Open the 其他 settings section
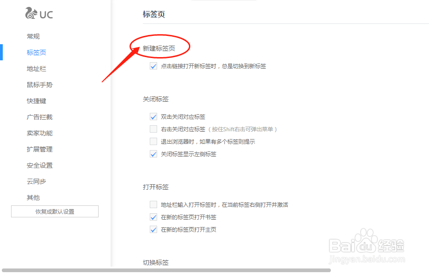The image size is (429, 274). (33, 198)
